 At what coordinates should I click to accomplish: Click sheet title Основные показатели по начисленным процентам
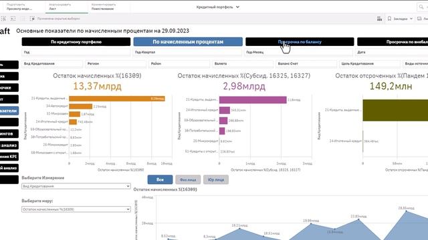102,31
